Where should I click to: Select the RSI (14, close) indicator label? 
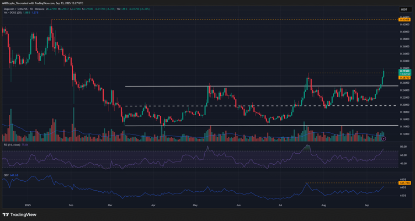coord(12,144)
